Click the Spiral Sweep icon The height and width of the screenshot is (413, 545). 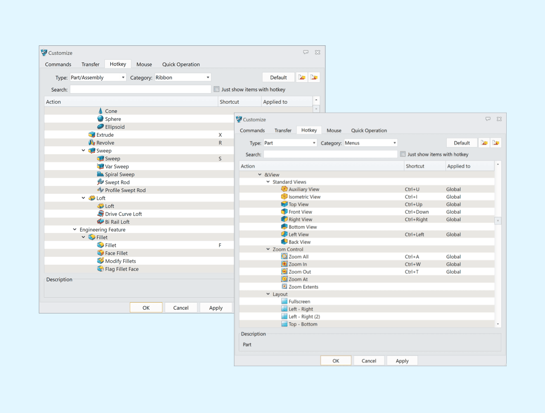(x=101, y=174)
